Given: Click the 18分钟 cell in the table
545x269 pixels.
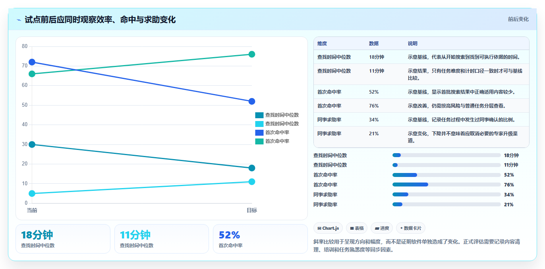Looking at the screenshot, I should tap(377, 57).
